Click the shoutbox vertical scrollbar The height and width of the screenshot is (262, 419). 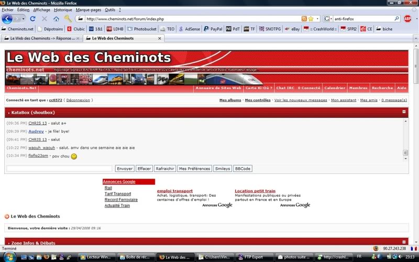[405, 139]
